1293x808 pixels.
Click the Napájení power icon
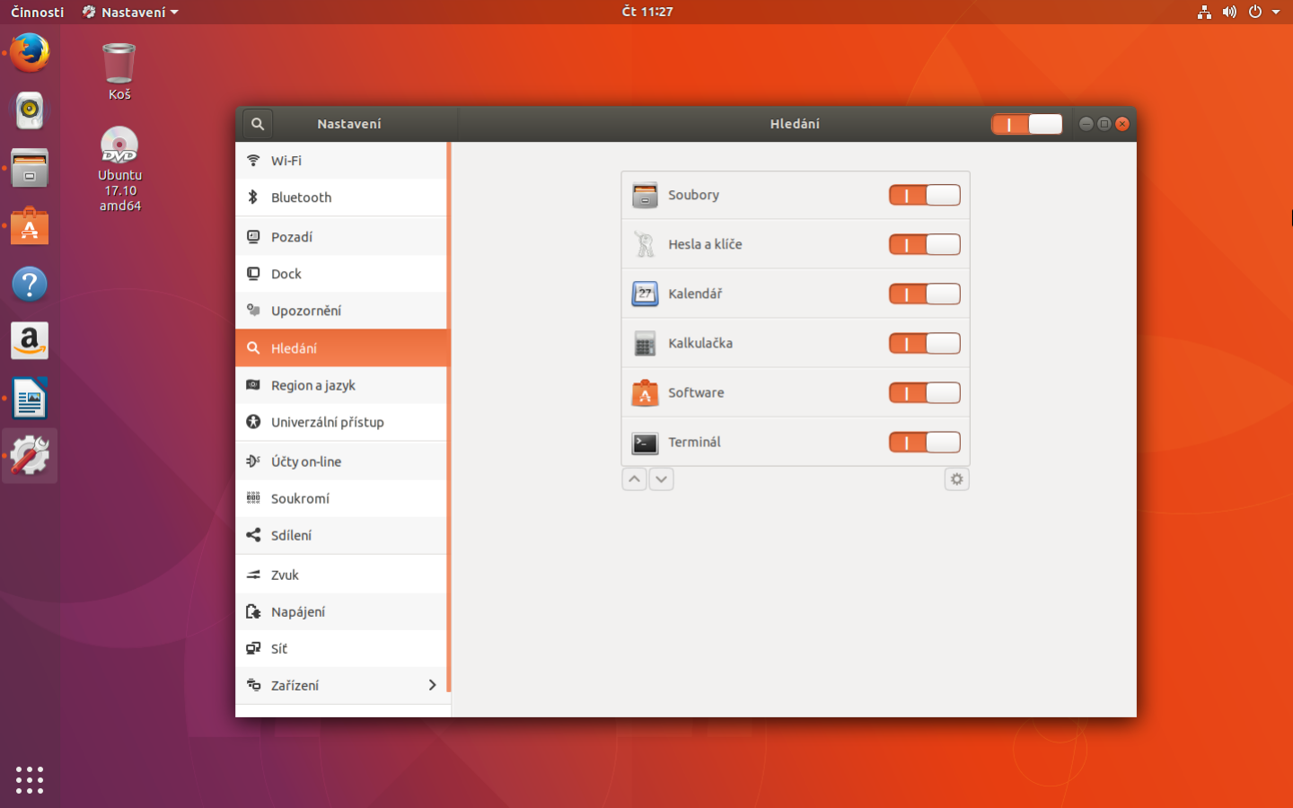[253, 611]
